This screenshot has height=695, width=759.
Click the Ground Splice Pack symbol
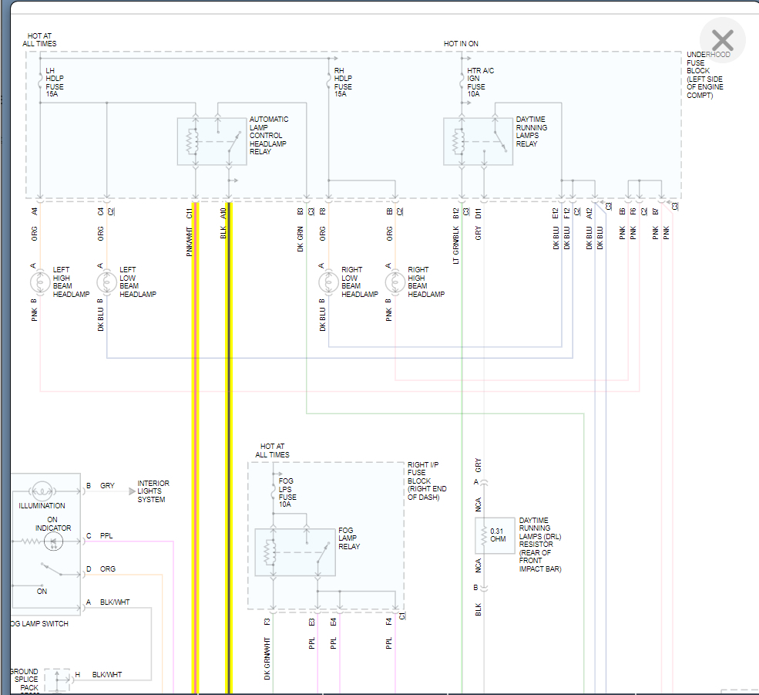pyautogui.click(x=57, y=680)
